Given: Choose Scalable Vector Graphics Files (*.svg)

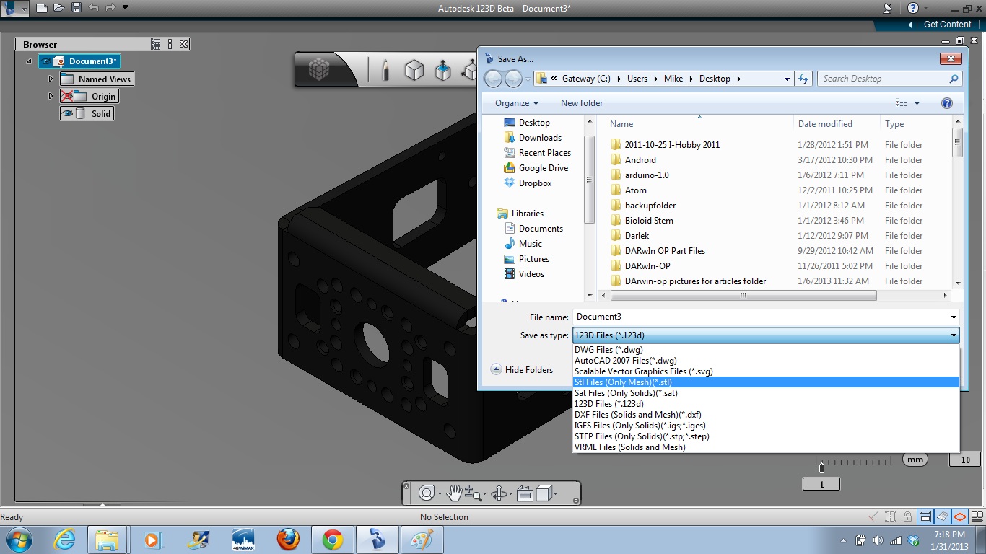Looking at the screenshot, I should pyautogui.click(x=766, y=371).
